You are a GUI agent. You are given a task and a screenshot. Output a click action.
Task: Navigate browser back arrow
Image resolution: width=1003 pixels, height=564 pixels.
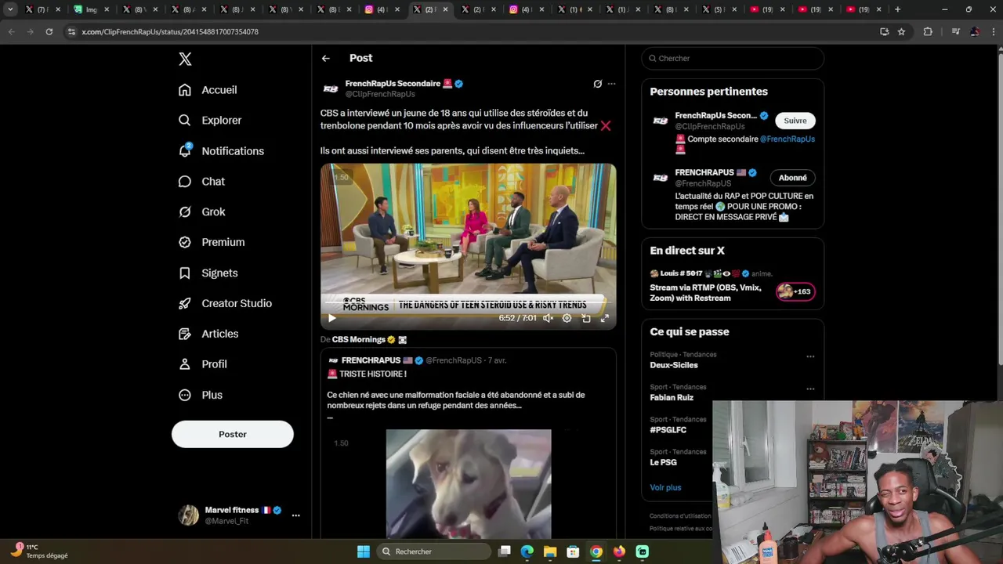[11, 32]
